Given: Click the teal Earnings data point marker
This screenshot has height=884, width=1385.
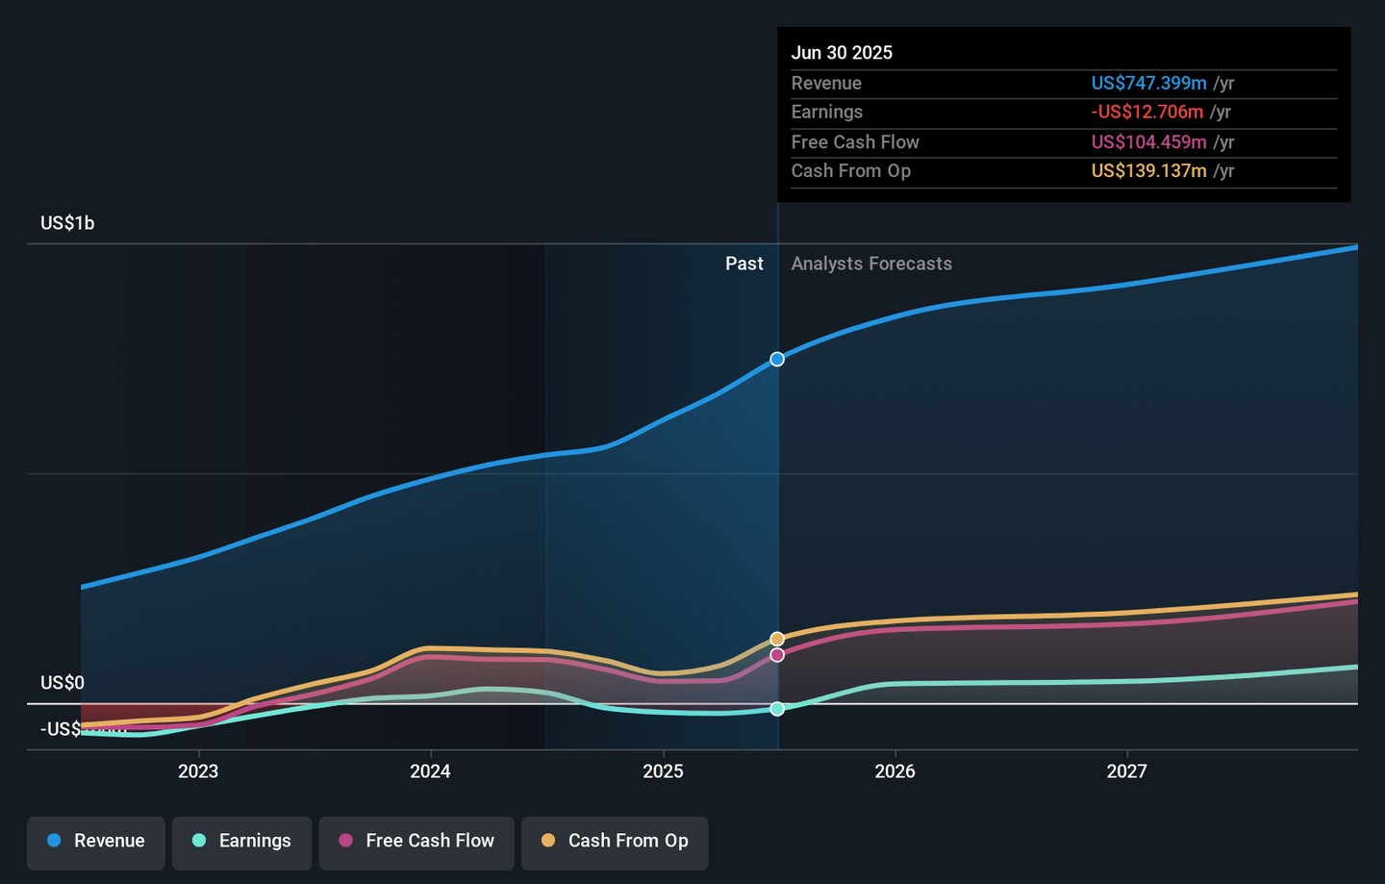Looking at the screenshot, I should pyautogui.click(x=777, y=709).
